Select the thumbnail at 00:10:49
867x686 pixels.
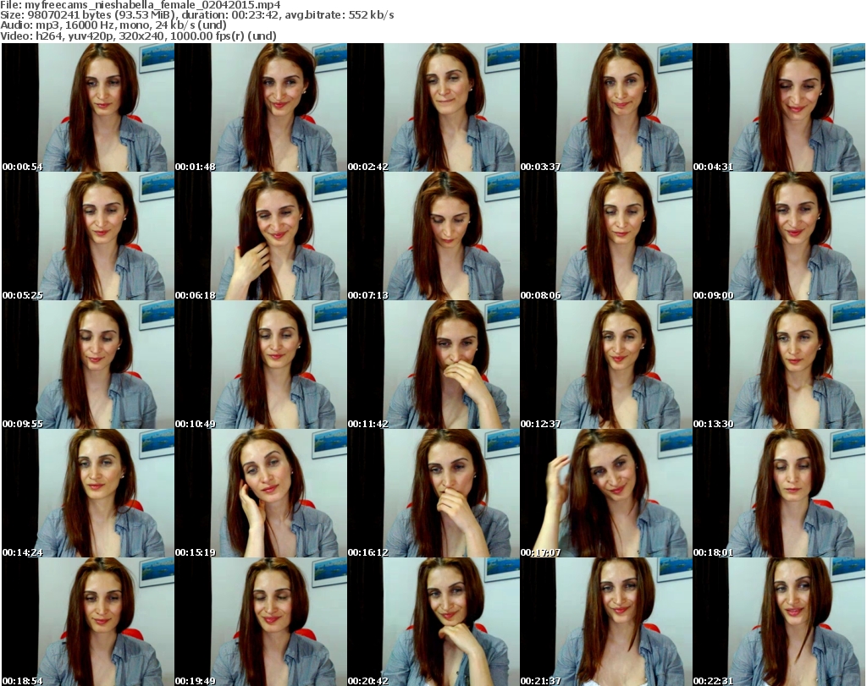[x=261, y=365]
